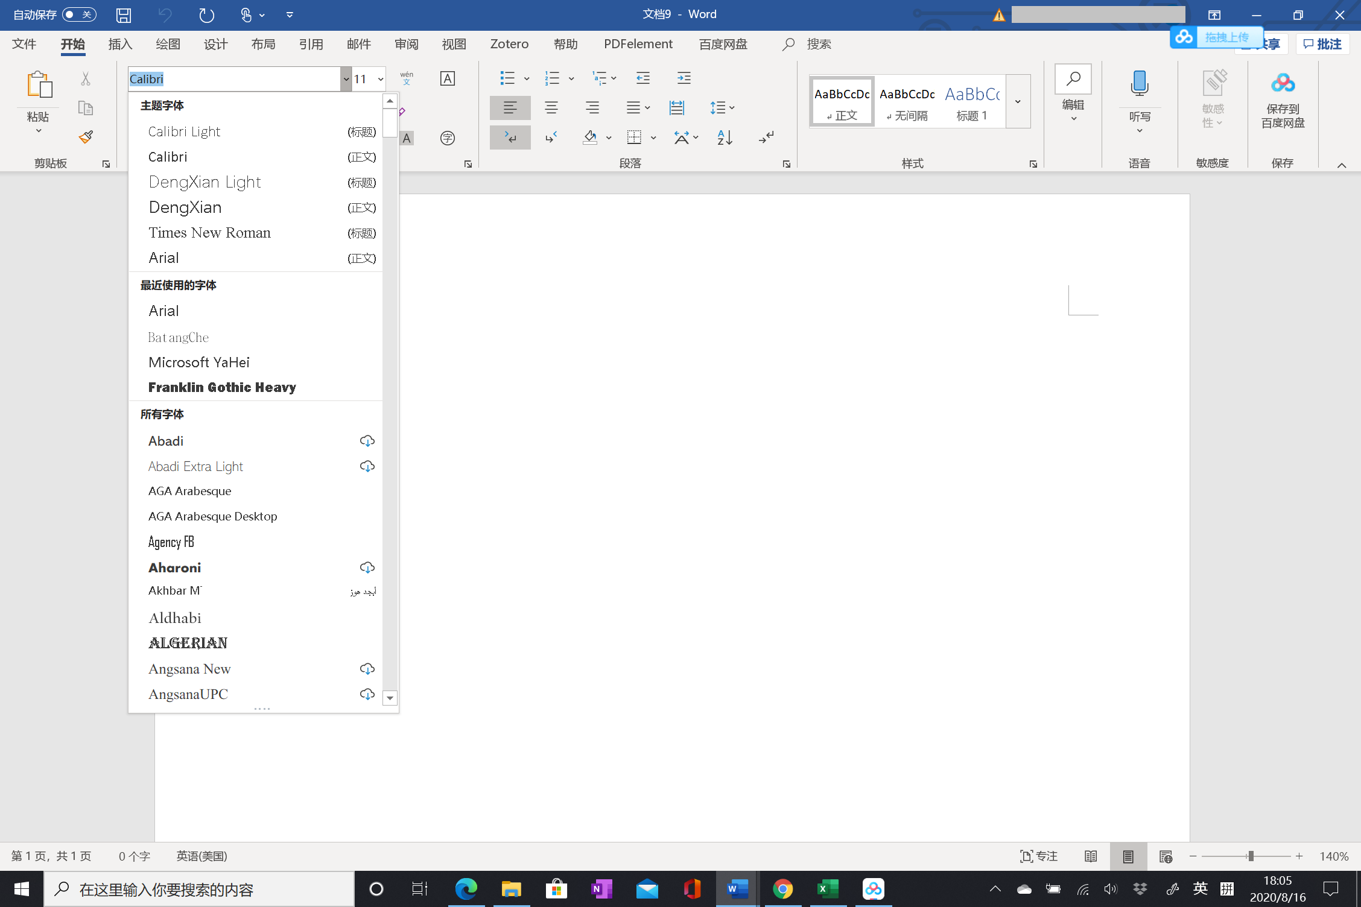Click the center align paragraph icon

click(551, 108)
